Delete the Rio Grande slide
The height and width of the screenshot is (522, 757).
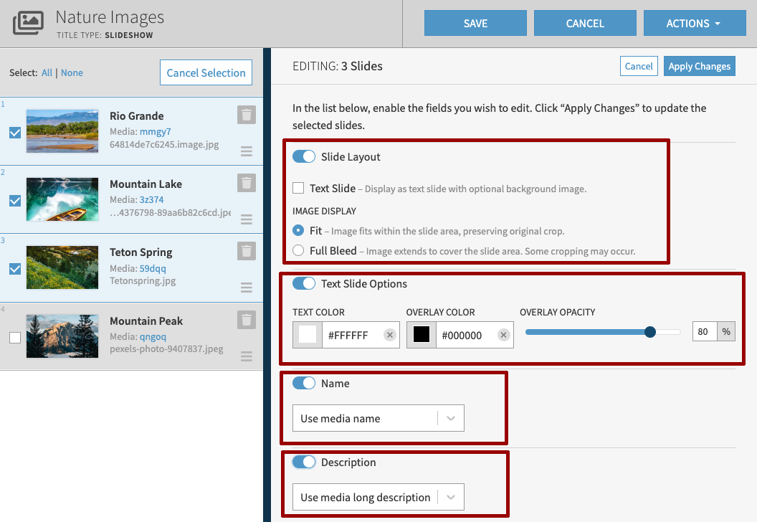tap(246, 115)
